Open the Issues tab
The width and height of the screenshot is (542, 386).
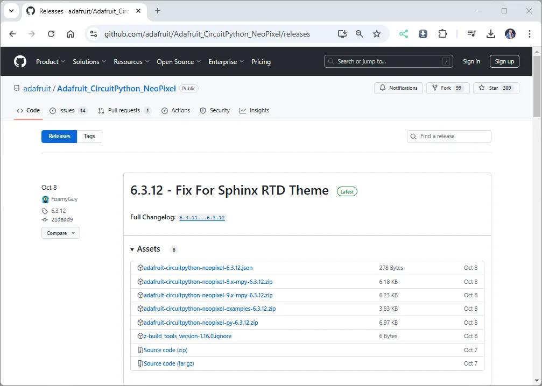pos(68,110)
